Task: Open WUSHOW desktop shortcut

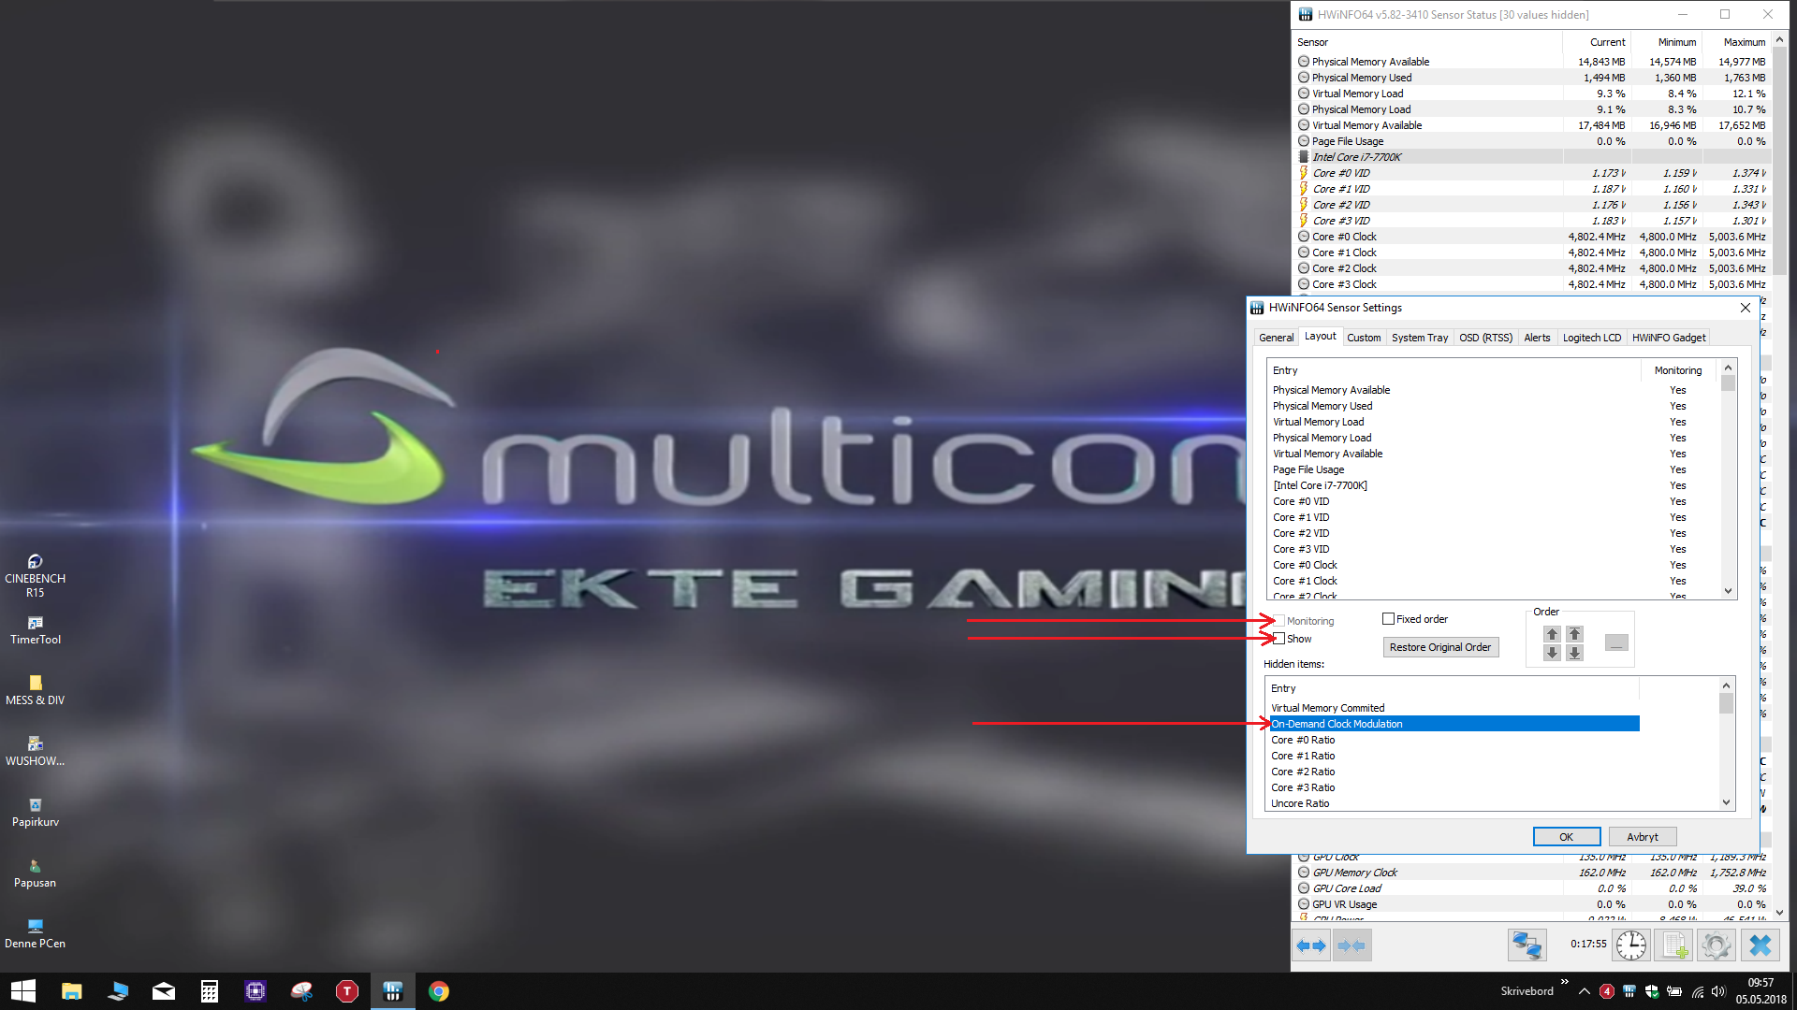Action: tap(35, 751)
